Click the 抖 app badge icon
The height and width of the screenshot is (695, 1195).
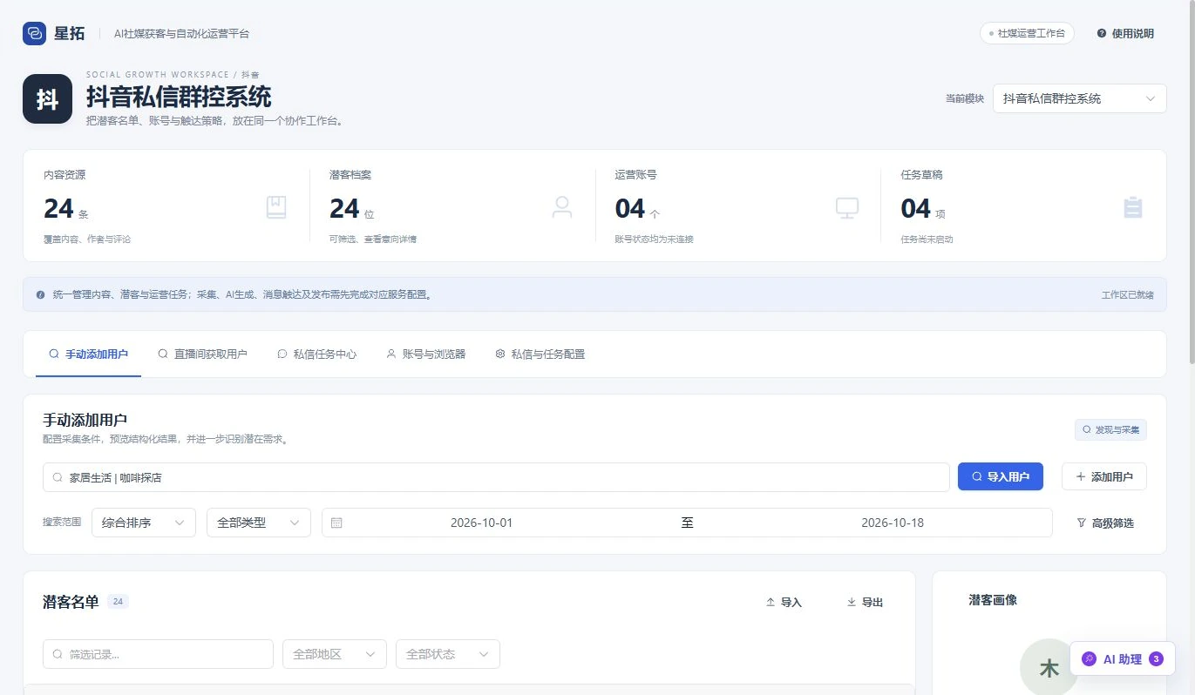(x=47, y=98)
